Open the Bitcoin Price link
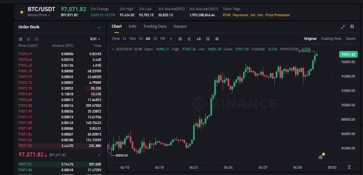This screenshot has width=363, height=175. (x=39, y=15)
